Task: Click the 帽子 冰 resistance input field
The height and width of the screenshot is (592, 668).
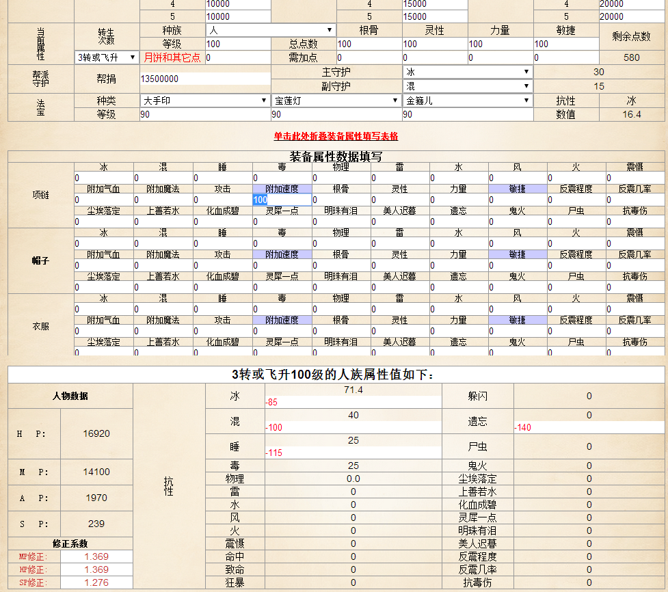Action: pyautogui.click(x=103, y=243)
